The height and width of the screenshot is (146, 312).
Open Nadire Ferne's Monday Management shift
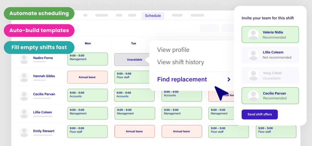pos(87,59)
